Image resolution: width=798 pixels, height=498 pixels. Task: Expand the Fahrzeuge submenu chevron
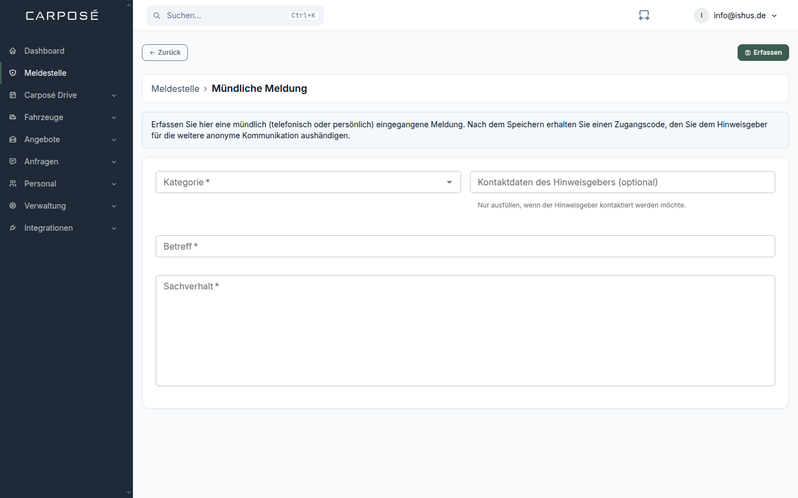coord(114,118)
